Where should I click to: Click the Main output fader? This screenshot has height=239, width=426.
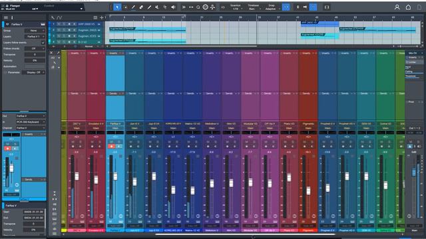(x=414, y=173)
